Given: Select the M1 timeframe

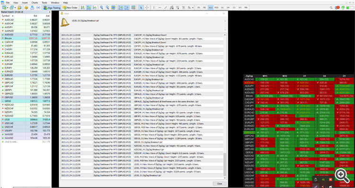Looking at the screenshot, I should tap(199, 8).
